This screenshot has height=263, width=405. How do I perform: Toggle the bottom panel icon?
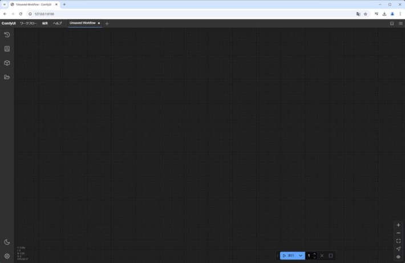(392, 23)
